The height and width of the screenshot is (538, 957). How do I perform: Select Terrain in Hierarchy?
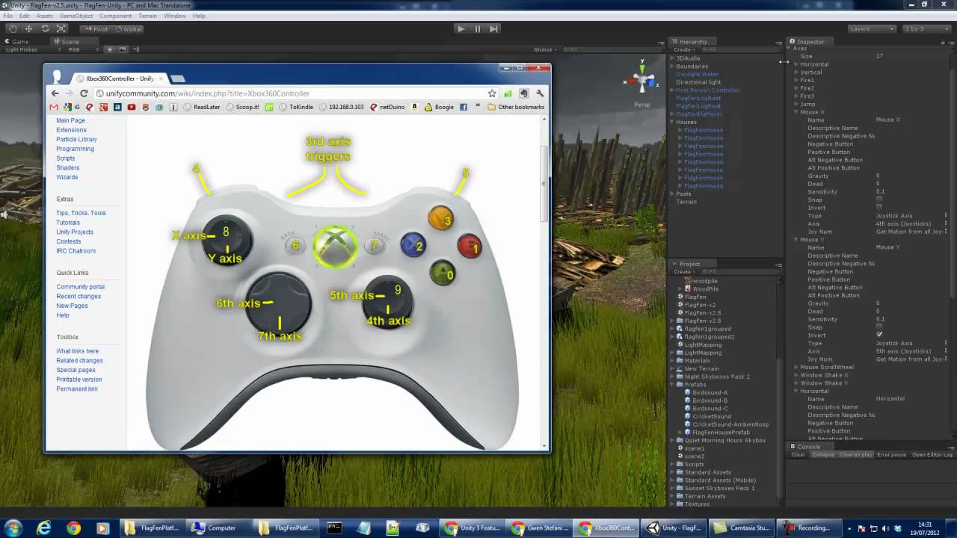pyautogui.click(x=686, y=202)
